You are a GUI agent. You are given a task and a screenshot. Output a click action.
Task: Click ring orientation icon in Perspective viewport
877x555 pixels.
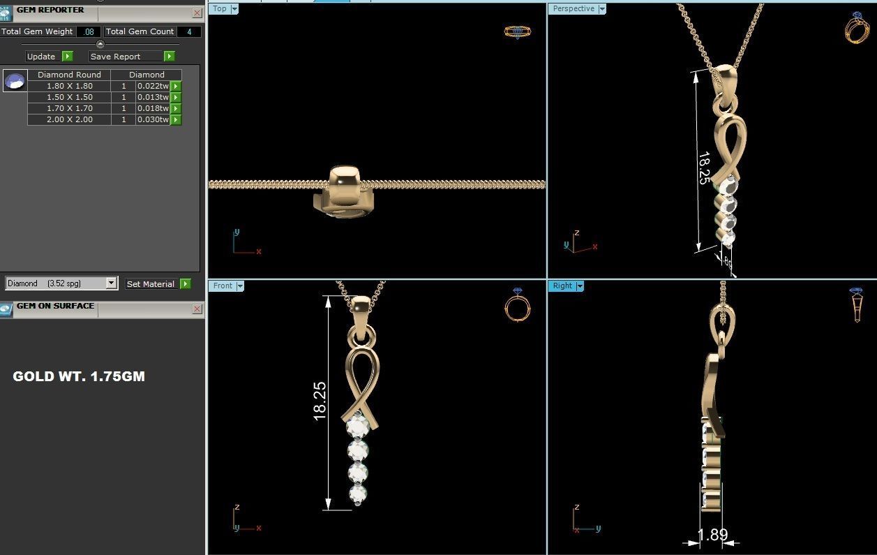click(857, 27)
